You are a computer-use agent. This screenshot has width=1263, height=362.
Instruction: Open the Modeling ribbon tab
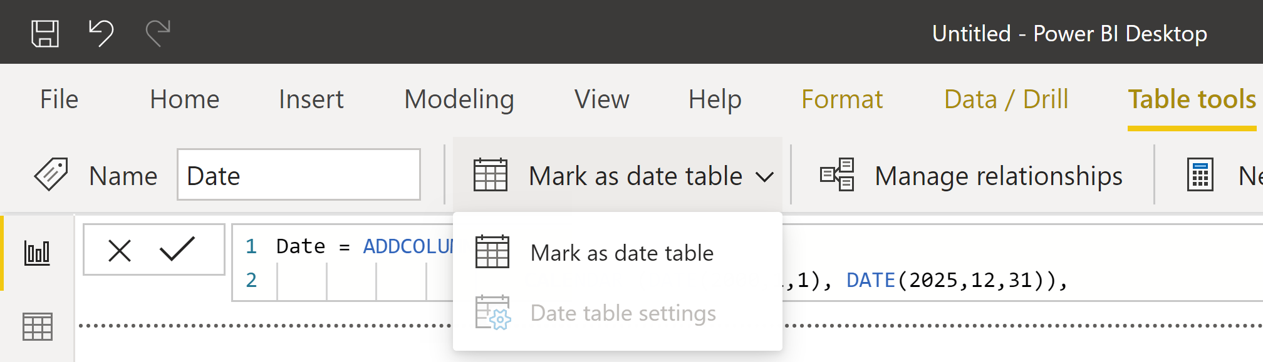[x=459, y=99]
